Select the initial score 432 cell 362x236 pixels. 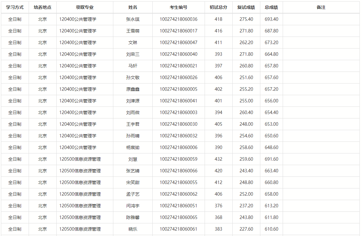click(218, 159)
